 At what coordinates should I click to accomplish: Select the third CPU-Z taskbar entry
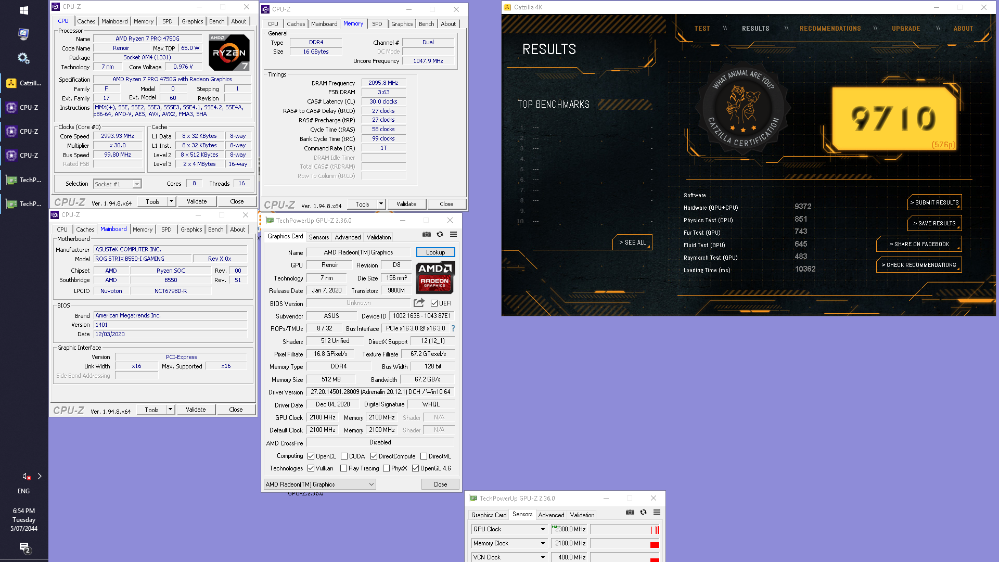click(x=24, y=155)
